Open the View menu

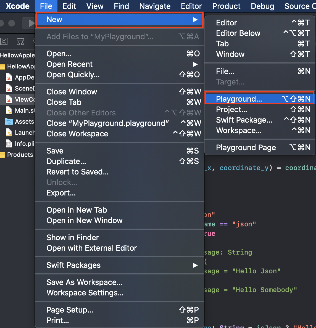click(x=95, y=6)
